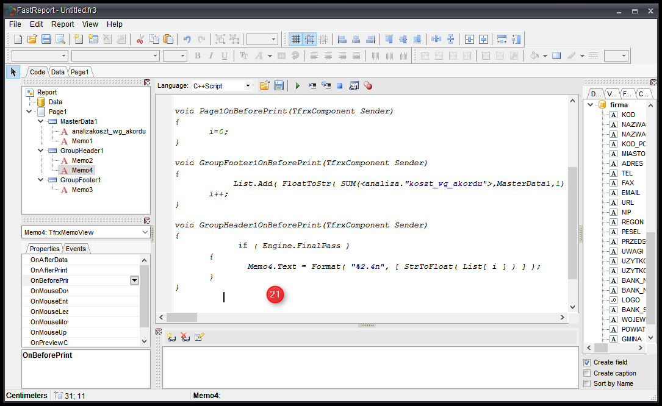Click the Preview report magnifier icon
Image resolution: width=662 pixels, height=406 pixels.
60,40
